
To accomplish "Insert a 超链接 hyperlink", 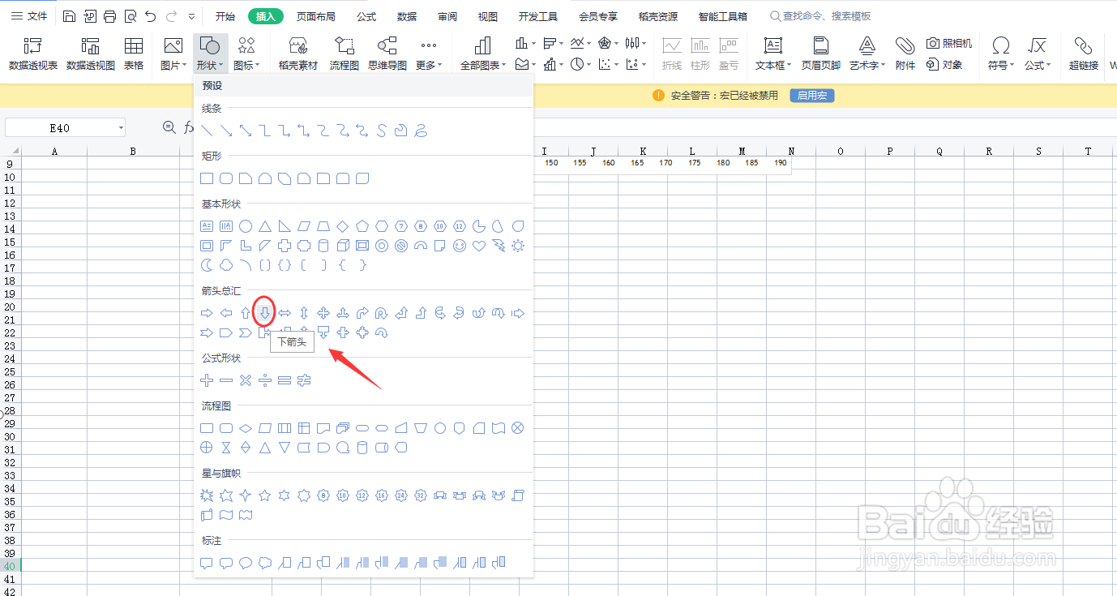I will click(x=1084, y=54).
